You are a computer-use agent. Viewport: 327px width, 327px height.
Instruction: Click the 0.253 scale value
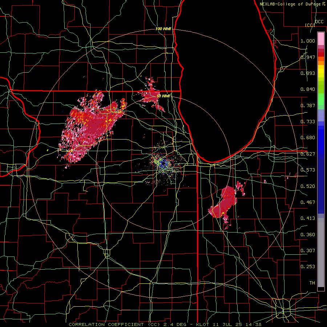tap(308, 267)
